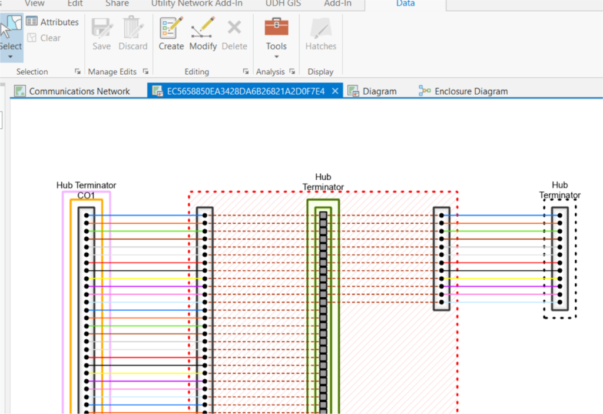This screenshot has width=603, height=414.
Task: Click the Communications Network tab map icon
Action: (x=19, y=91)
